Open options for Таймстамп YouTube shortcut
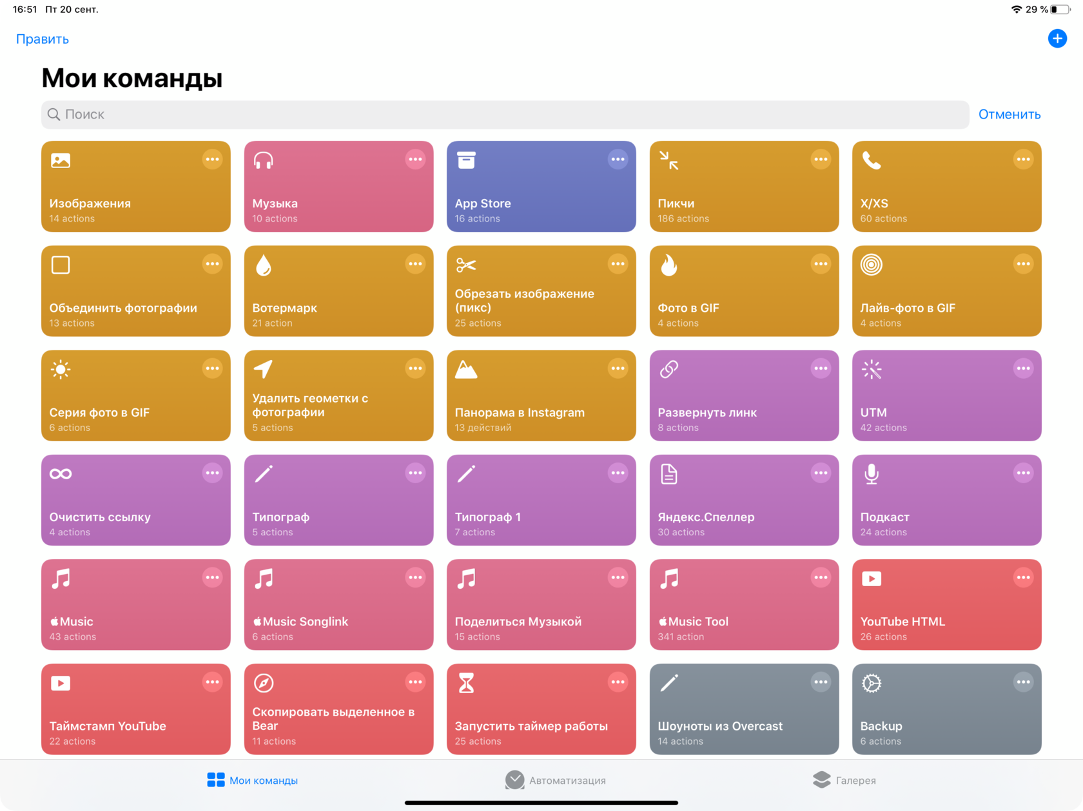 tap(212, 682)
